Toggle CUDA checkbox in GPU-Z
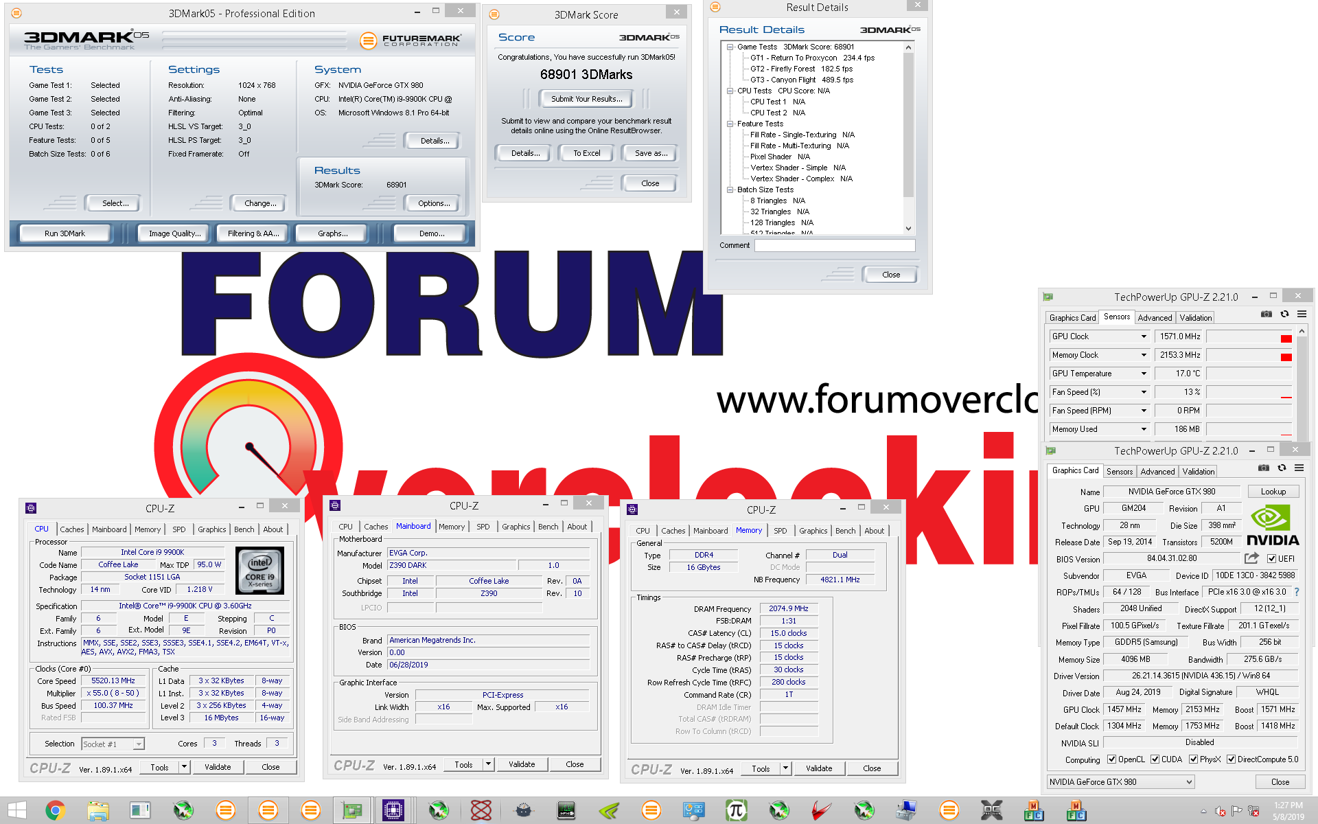Image resolution: width=1318 pixels, height=824 pixels. tap(1155, 759)
